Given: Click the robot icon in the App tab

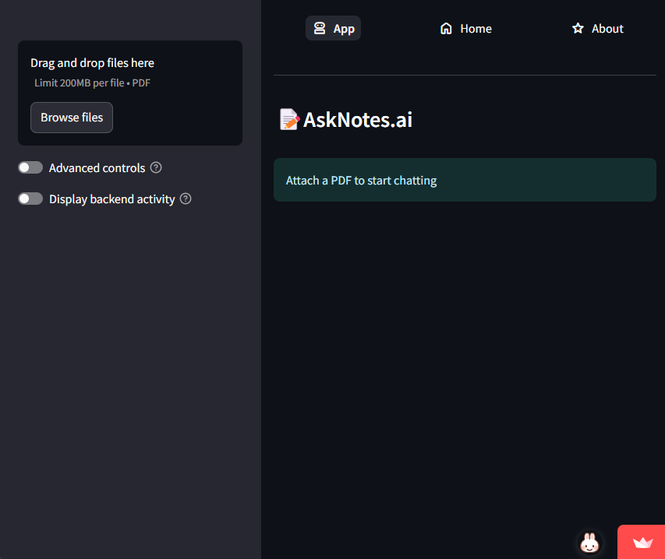Looking at the screenshot, I should point(319,29).
